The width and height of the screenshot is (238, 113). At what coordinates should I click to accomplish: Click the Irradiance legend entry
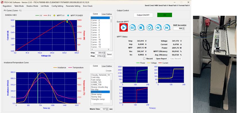[x=60, y=68]
